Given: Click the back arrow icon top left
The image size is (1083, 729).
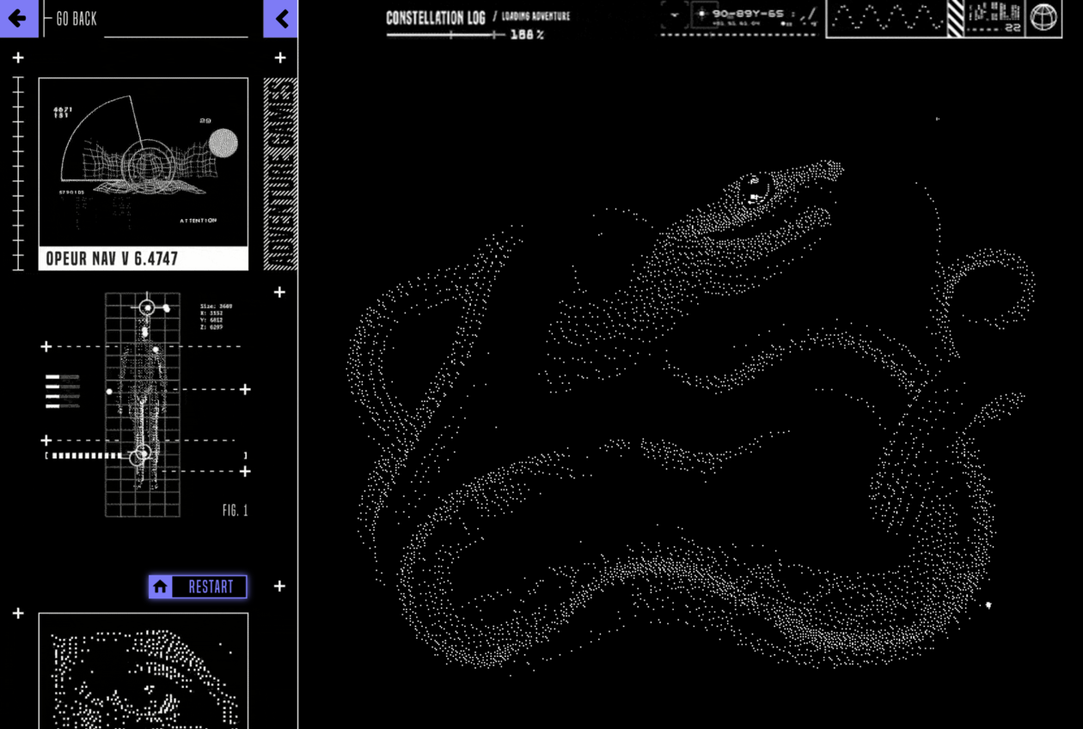Looking at the screenshot, I should click(x=18, y=18).
